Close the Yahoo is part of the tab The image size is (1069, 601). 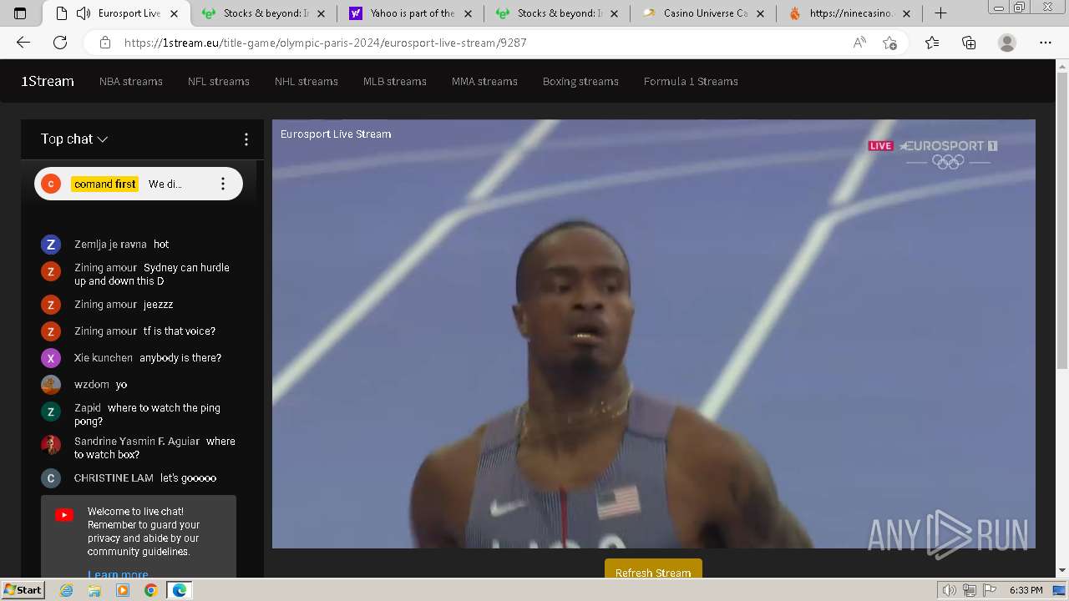tap(466, 13)
